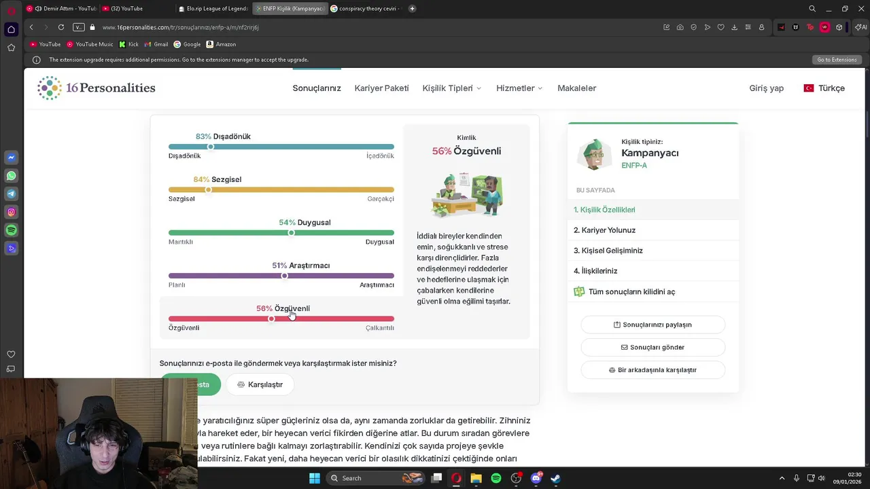Open the Makaleler menu item

click(576, 88)
